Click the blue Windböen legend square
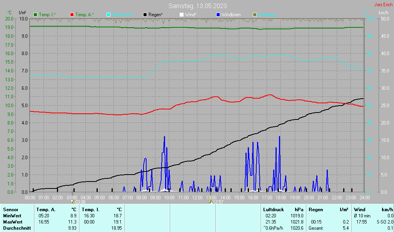Viewport: 394px width, 232px height. click(x=218, y=15)
